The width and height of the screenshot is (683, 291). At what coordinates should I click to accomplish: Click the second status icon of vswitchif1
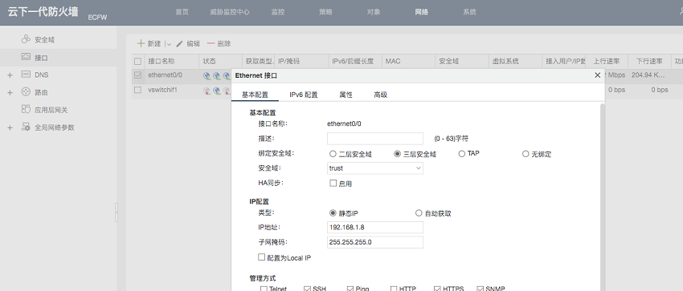tap(216, 91)
